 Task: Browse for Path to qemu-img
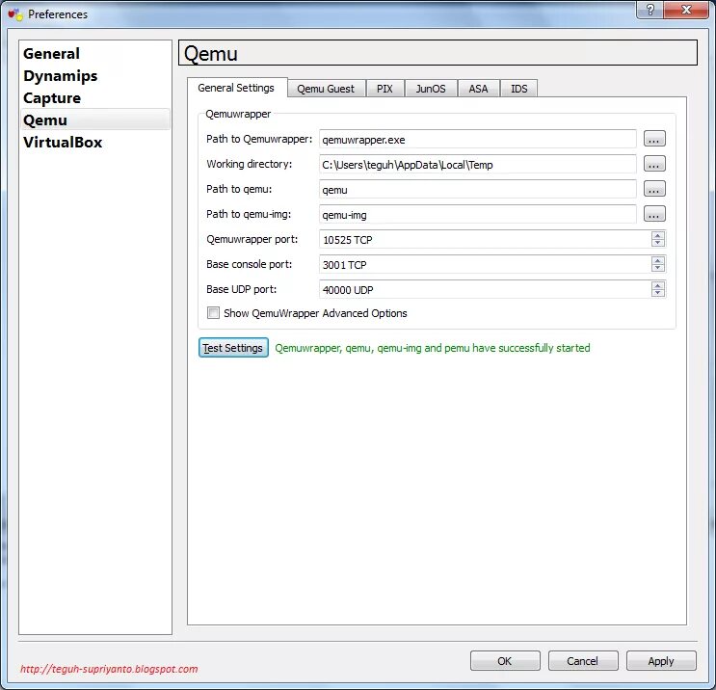[654, 214]
